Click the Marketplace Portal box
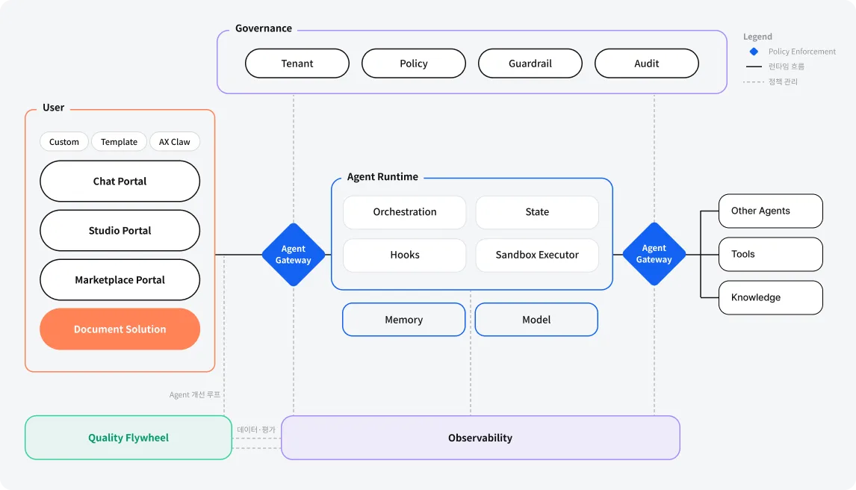The image size is (856, 490). [120, 280]
